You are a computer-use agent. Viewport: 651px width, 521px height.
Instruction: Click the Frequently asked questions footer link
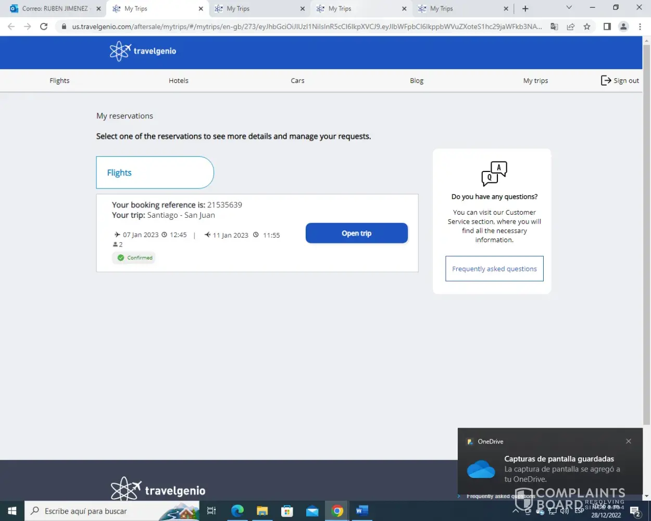pos(500,496)
